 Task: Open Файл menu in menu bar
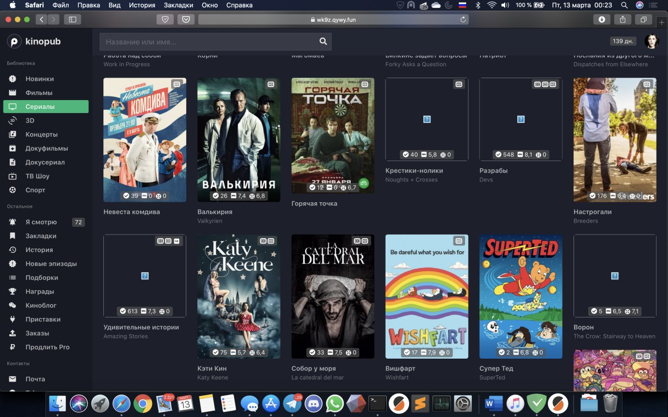(61, 5)
